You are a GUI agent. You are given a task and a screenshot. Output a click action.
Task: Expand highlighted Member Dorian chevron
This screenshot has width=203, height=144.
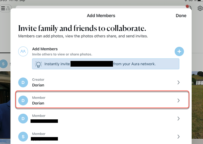tap(178, 100)
